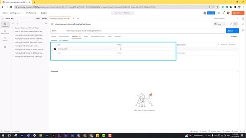Viewport: 246px width, 138px height.
Task: Open the No Environment dropdown
Action: click(x=226, y=19)
